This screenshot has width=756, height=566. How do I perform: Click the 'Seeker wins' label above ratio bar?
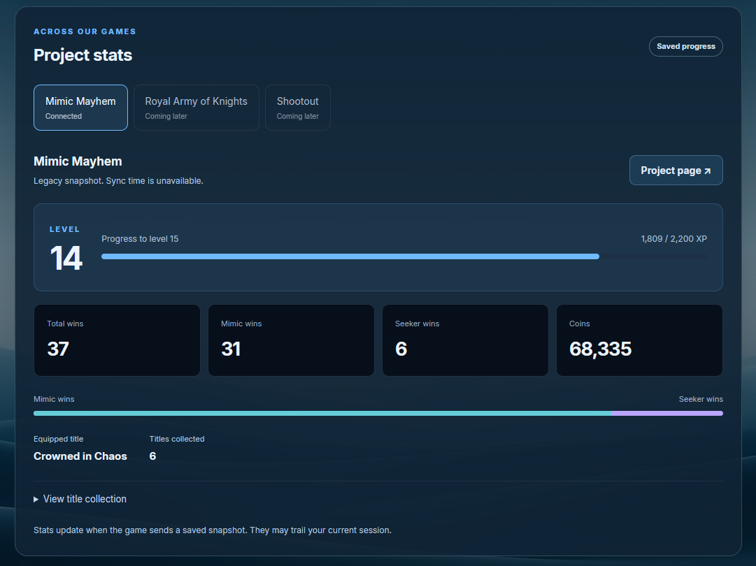[701, 399]
